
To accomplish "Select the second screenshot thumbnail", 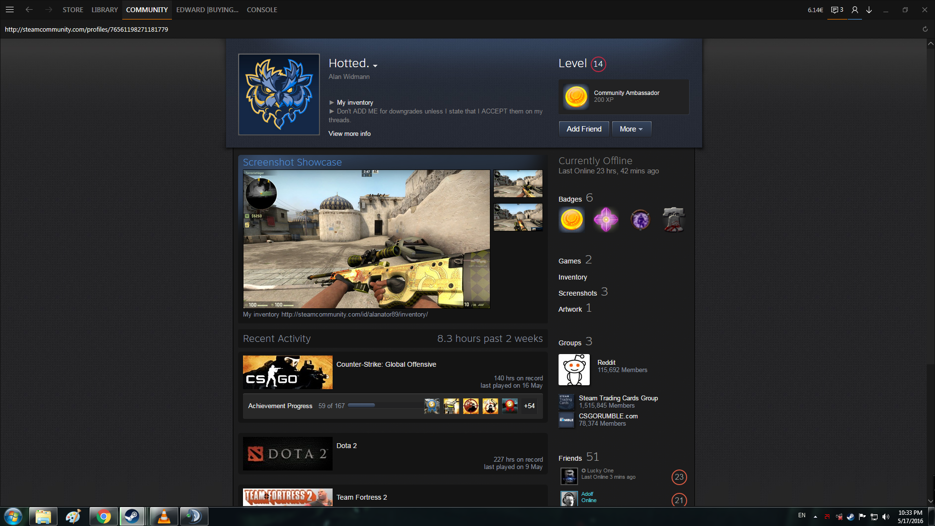I will (x=518, y=217).
